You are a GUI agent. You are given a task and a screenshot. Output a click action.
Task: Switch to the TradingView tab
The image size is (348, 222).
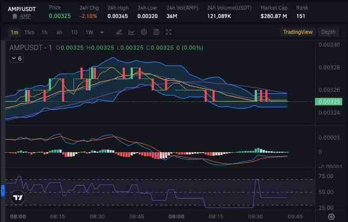[x=298, y=32]
